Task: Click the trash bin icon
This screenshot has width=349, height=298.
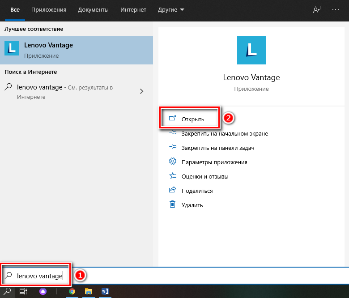Action: (173, 204)
